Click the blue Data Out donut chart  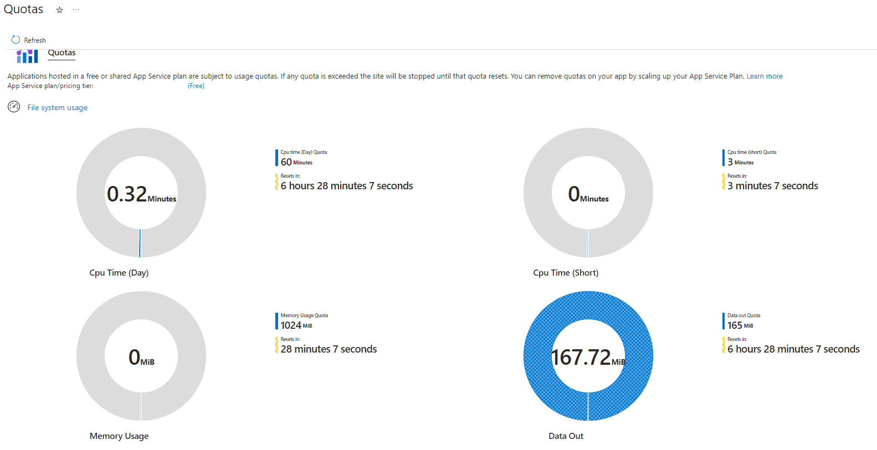tap(588, 356)
